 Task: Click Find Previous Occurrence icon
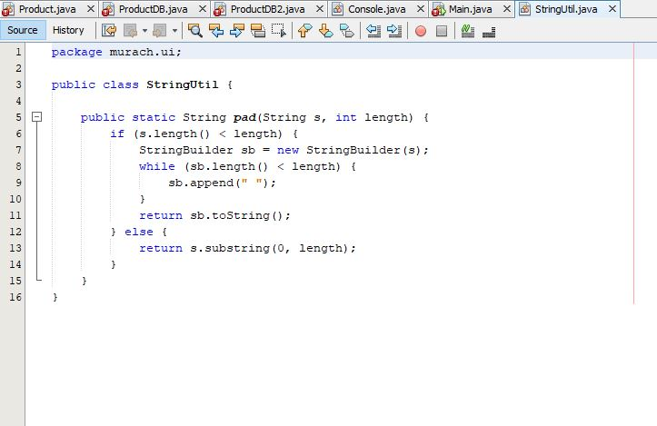coord(216,31)
